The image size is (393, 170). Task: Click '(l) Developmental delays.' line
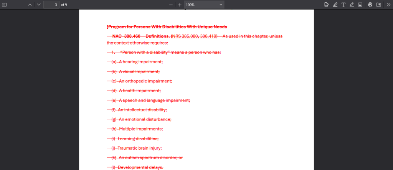tap(137, 167)
